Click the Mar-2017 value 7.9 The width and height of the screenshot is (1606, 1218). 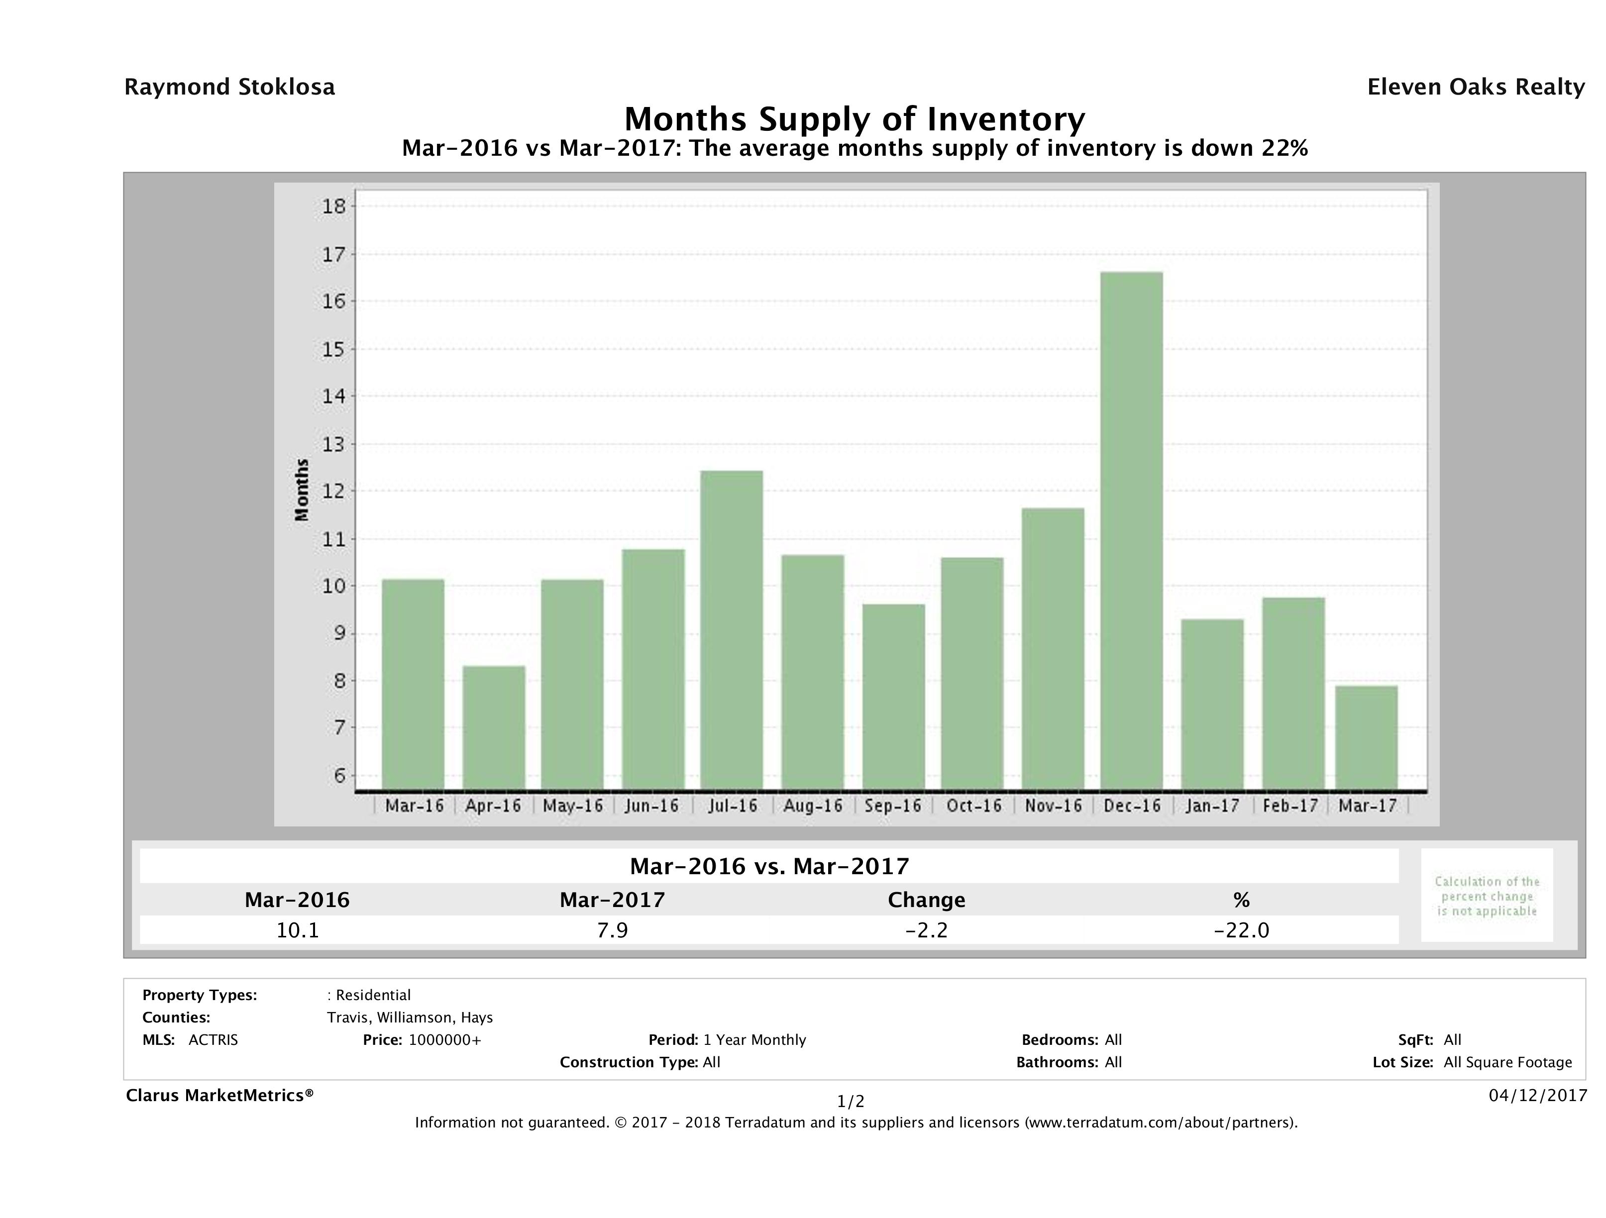pos(612,930)
